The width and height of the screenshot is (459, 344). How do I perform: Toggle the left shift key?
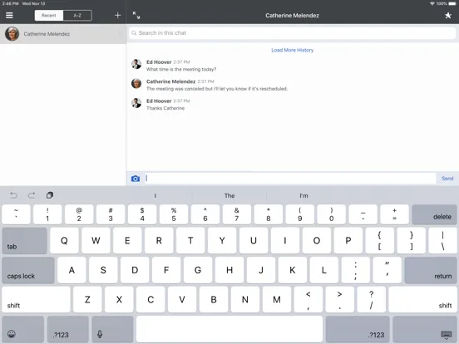pos(36,299)
